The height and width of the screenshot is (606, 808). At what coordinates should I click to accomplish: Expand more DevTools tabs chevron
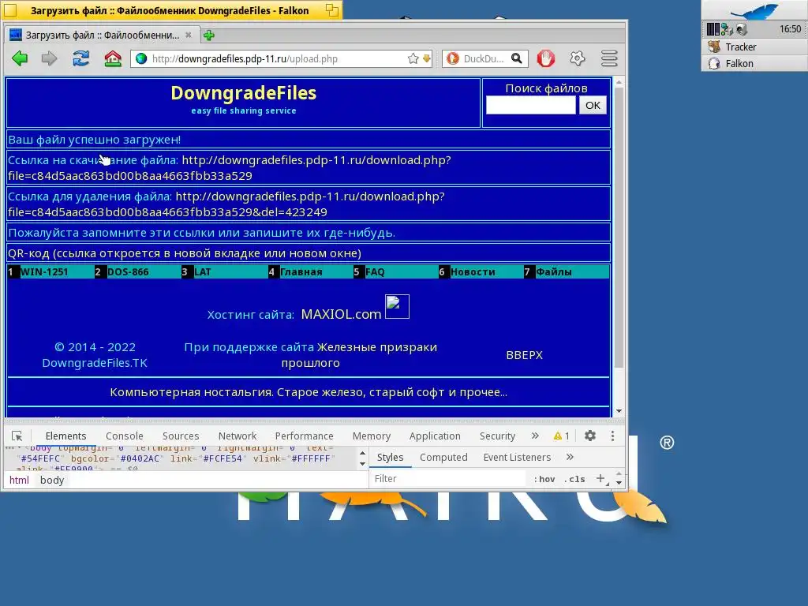click(x=535, y=436)
